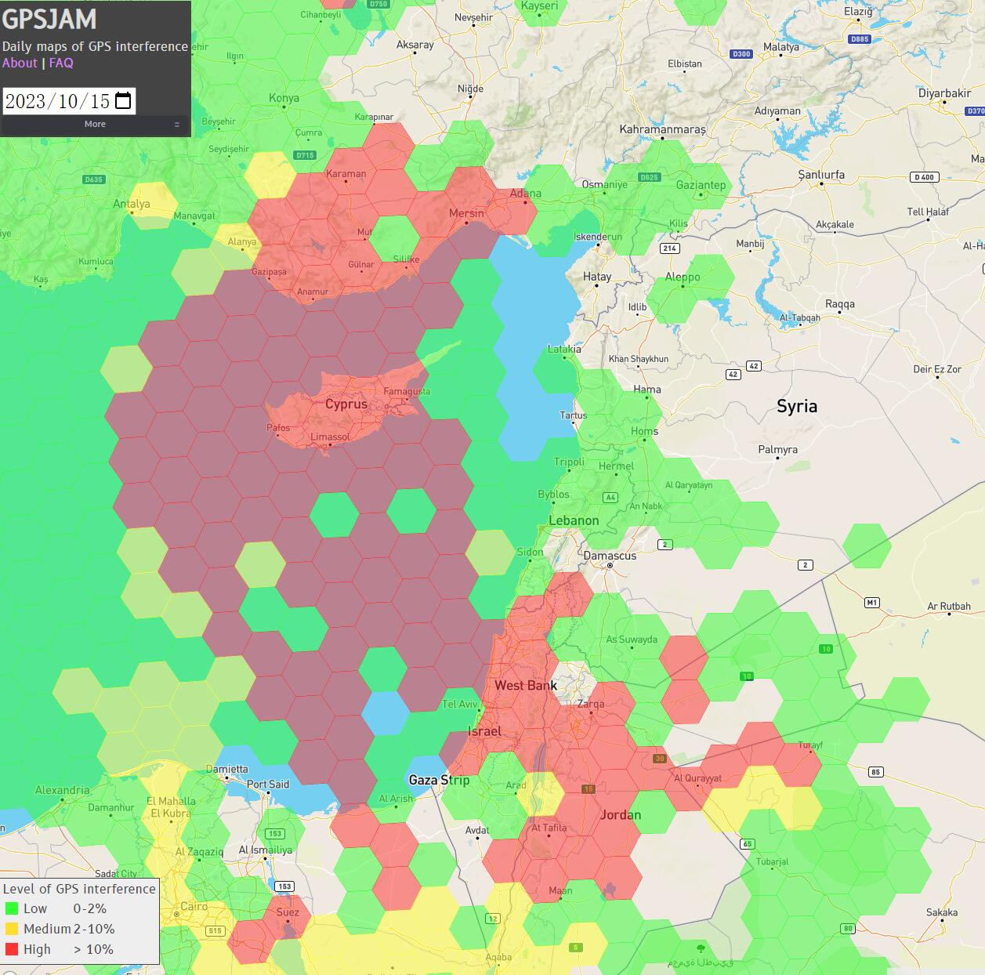Click the D635 road shield
Image resolution: width=985 pixels, height=975 pixels.
point(93,179)
